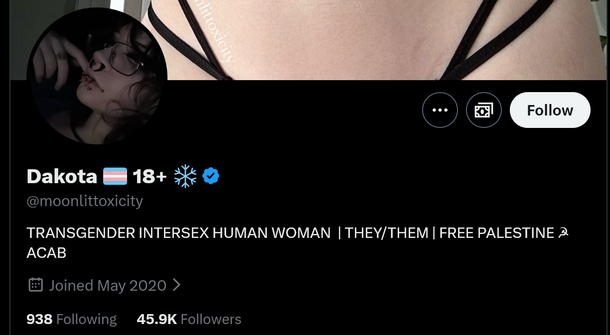Viewport: 610px width, 335px height.
Task: Click the calendar icon beside join date
Action: click(35, 285)
